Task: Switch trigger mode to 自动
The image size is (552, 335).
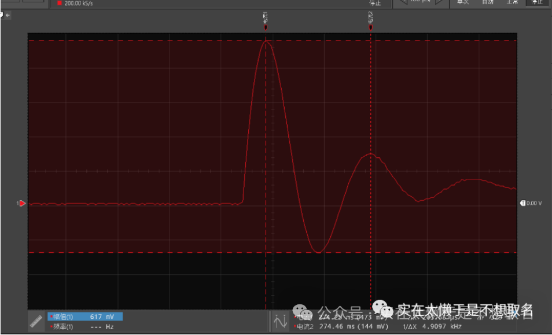Action: [x=487, y=2]
